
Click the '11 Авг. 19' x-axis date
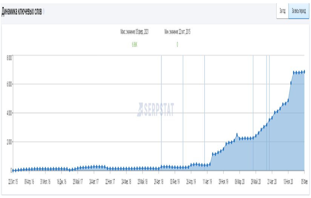207,182
